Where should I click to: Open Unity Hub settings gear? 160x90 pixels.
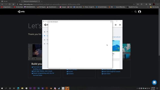click(115, 25)
